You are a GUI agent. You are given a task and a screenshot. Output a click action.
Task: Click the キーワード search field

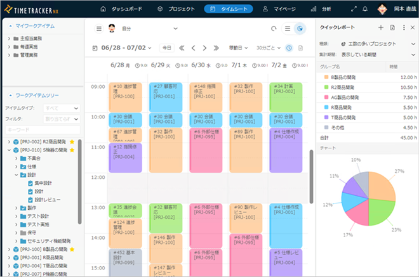click(x=42, y=129)
